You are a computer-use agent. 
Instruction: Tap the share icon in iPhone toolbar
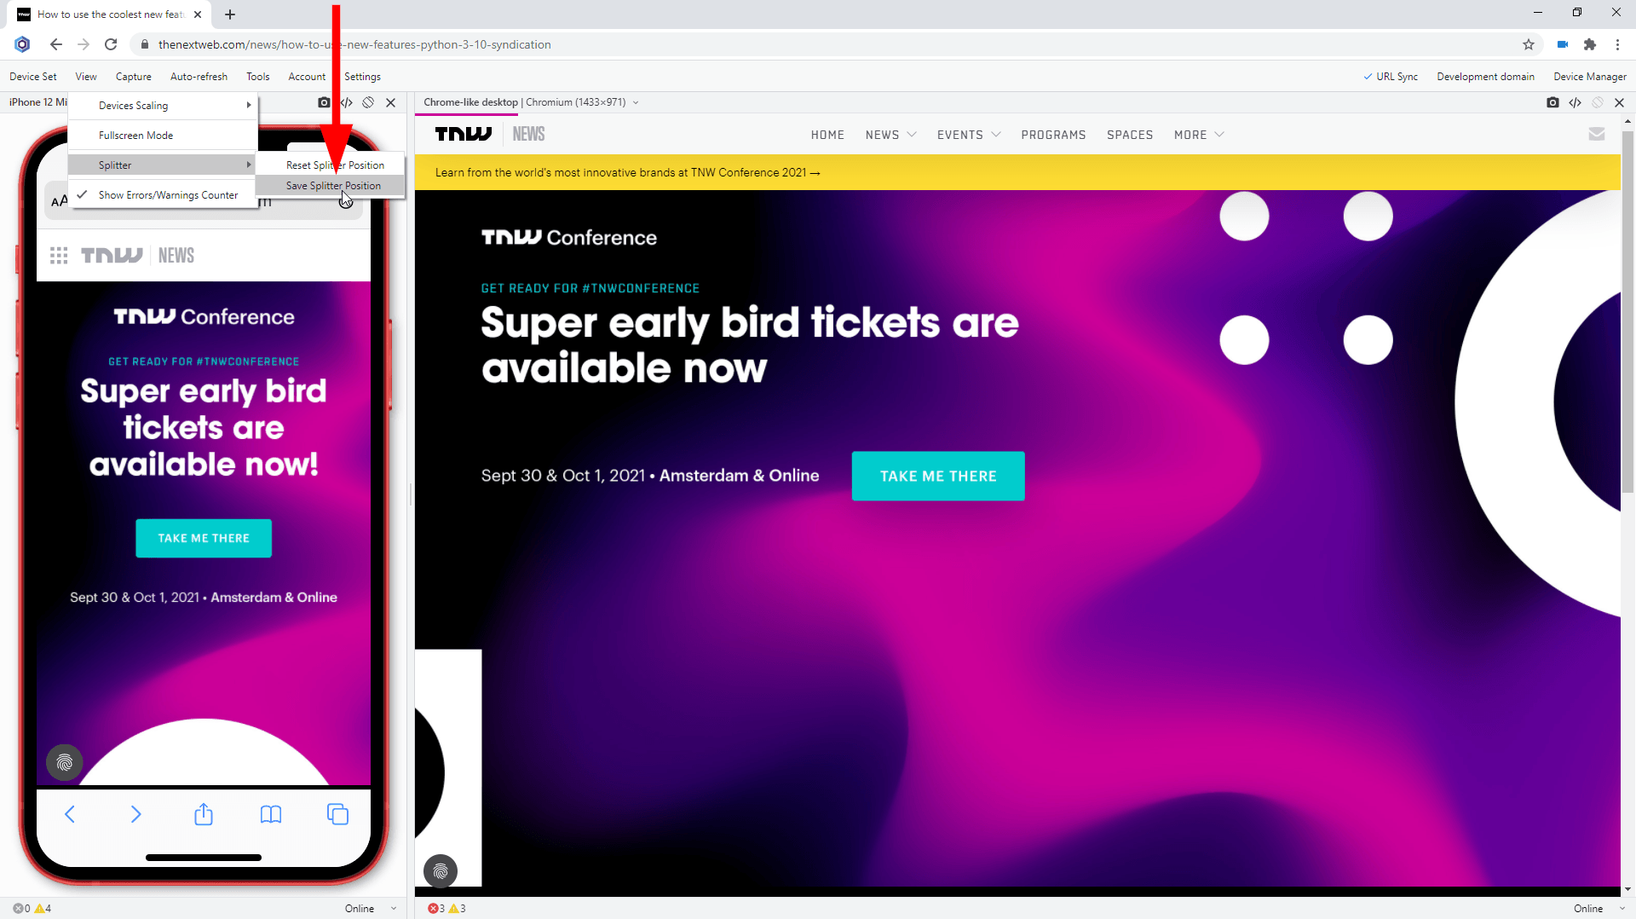(x=203, y=814)
